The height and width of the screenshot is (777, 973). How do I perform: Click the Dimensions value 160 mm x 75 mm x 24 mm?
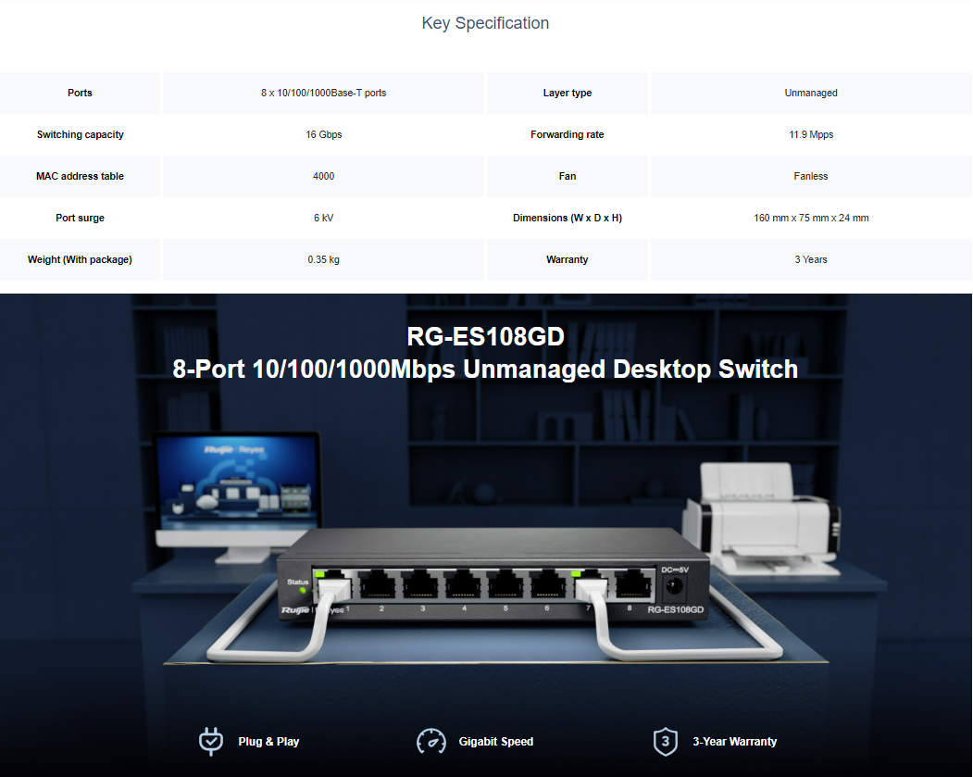tap(811, 218)
